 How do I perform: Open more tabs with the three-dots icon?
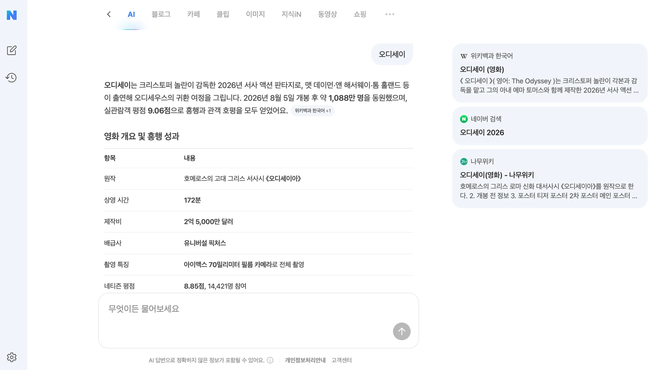pos(390,14)
